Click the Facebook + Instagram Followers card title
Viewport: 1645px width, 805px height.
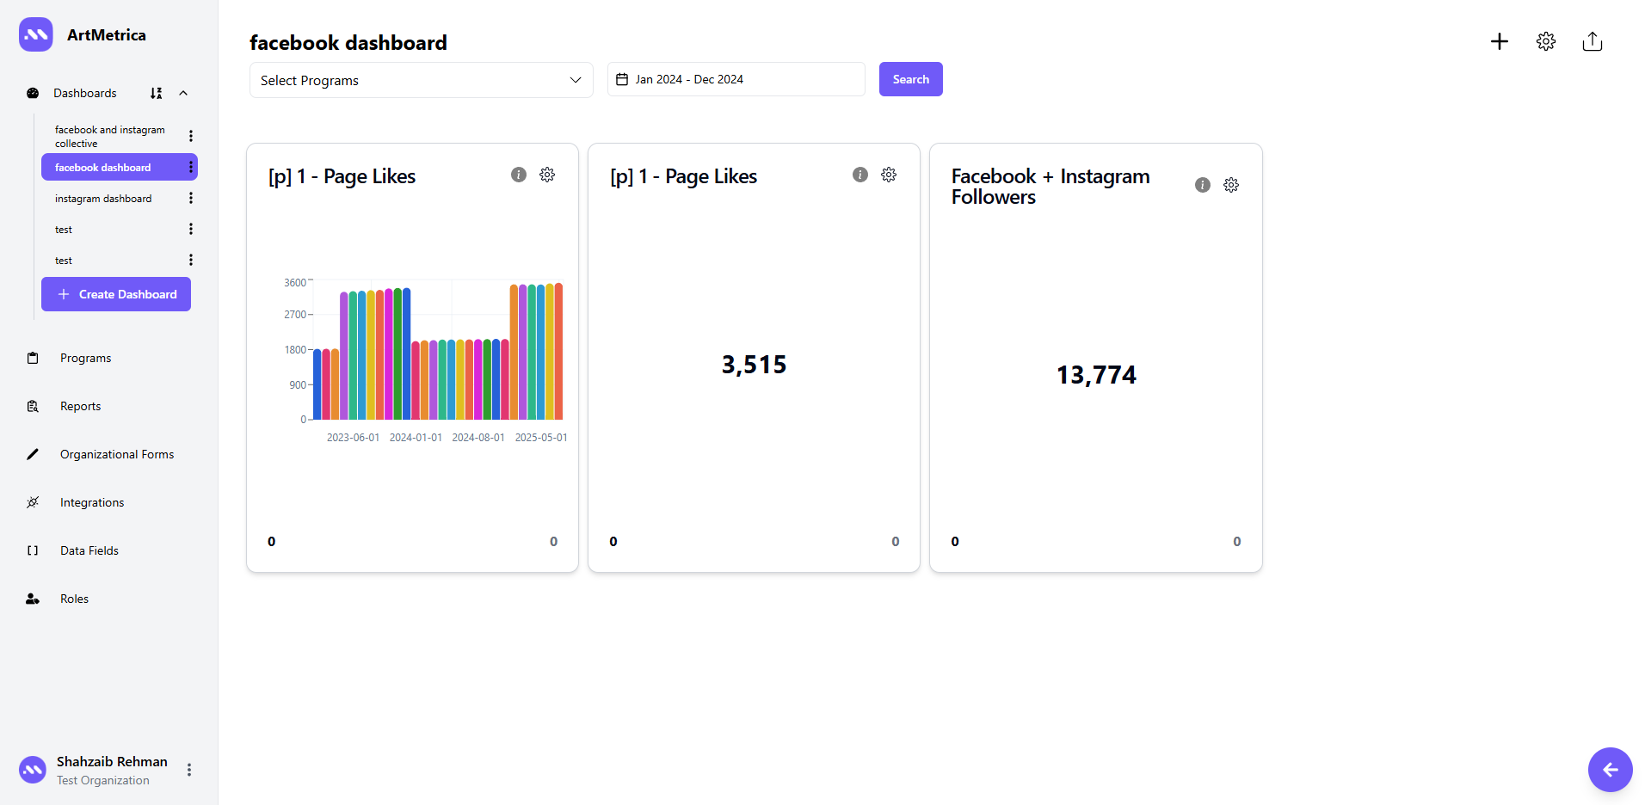click(x=1050, y=186)
